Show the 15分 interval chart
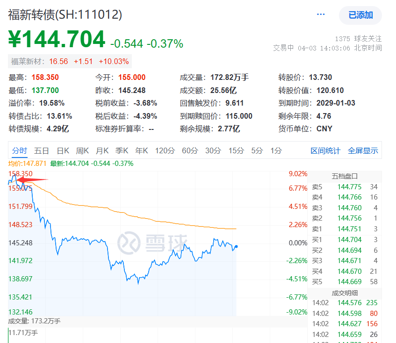Screen dimensions: 396x343 (x=236, y=150)
